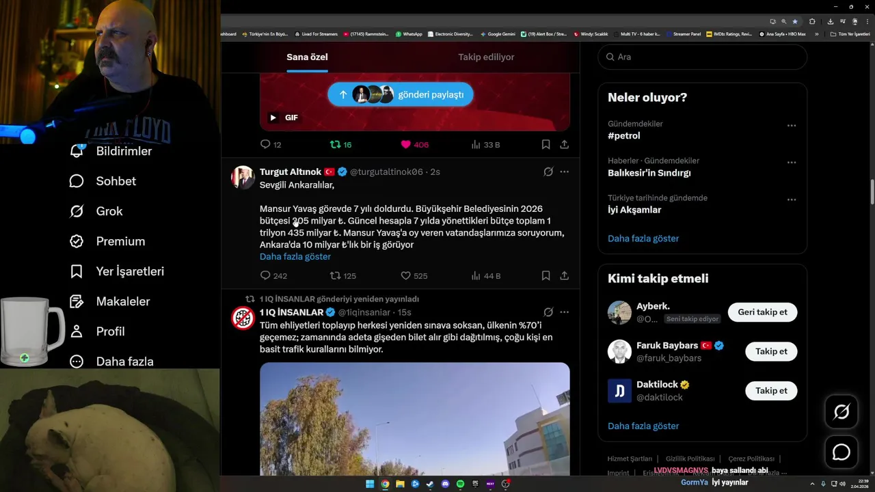Follow back Ayberk with Geri takip et
Screen dimensions: 875x492
click(x=762, y=312)
